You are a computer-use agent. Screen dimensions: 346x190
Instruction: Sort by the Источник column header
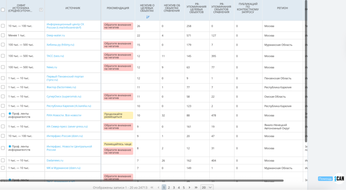(73, 8)
